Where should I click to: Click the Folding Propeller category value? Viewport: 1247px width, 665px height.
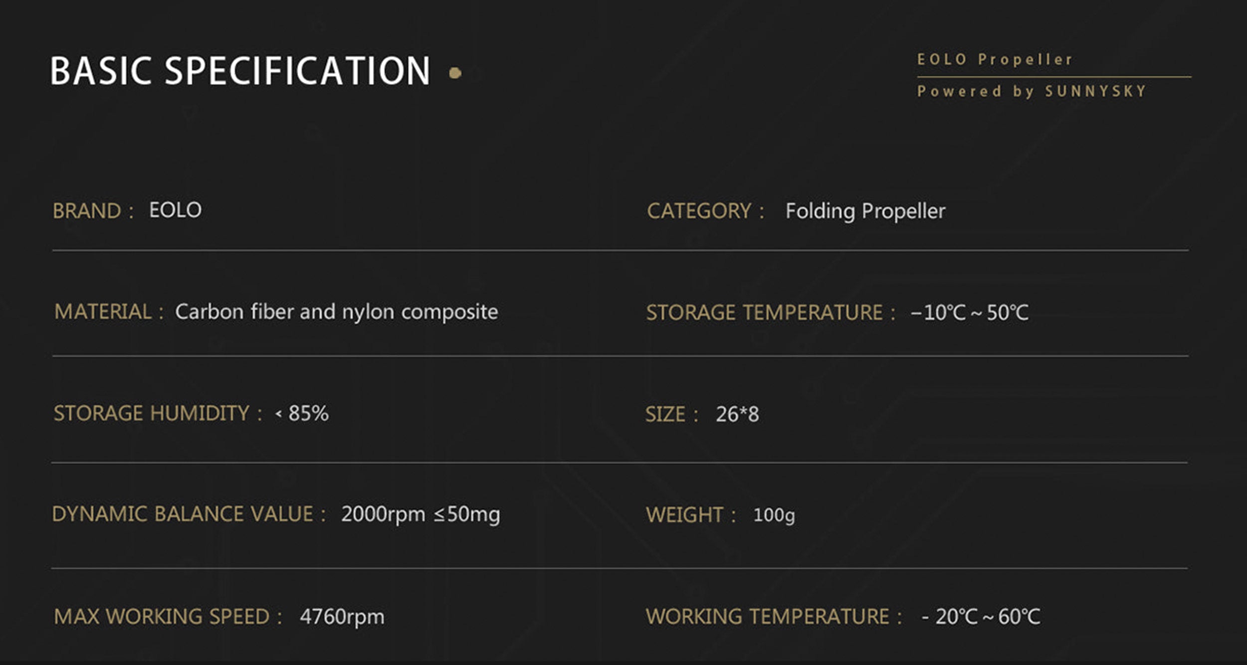tap(865, 211)
